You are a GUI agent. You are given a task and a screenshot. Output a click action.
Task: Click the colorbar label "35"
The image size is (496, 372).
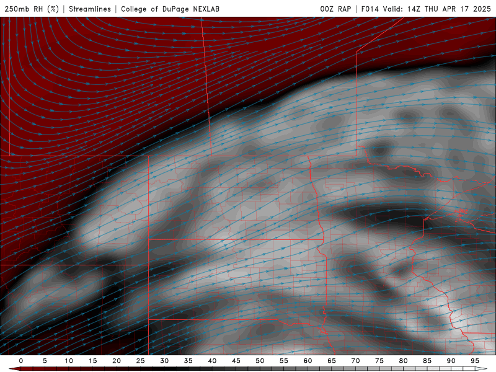(x=188, y=361)
